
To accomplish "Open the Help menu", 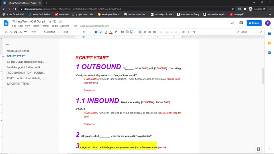I will click(x=74, y=26).
